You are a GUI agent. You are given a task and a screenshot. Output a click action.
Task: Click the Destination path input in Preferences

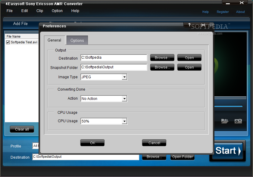(x=114, y=57)
